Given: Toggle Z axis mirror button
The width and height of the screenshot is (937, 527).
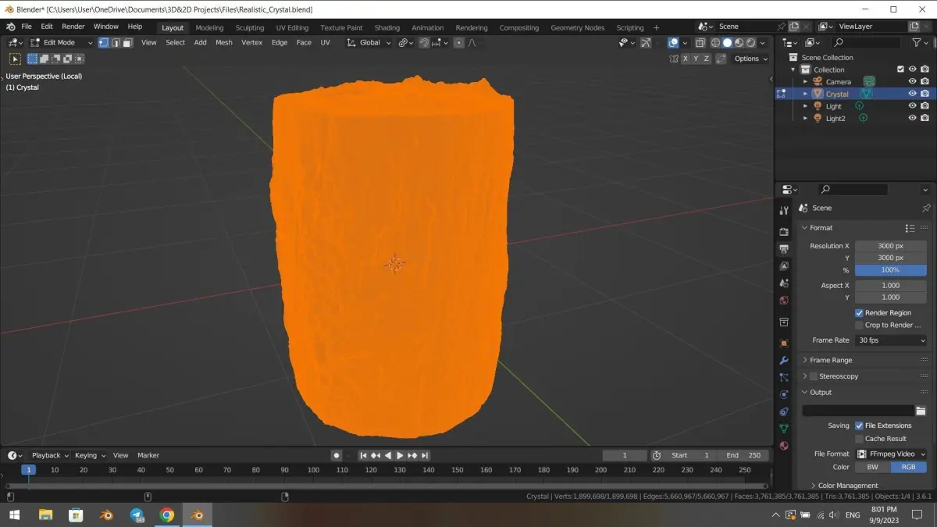Looking at the screenshot, I should click(707, 59).
